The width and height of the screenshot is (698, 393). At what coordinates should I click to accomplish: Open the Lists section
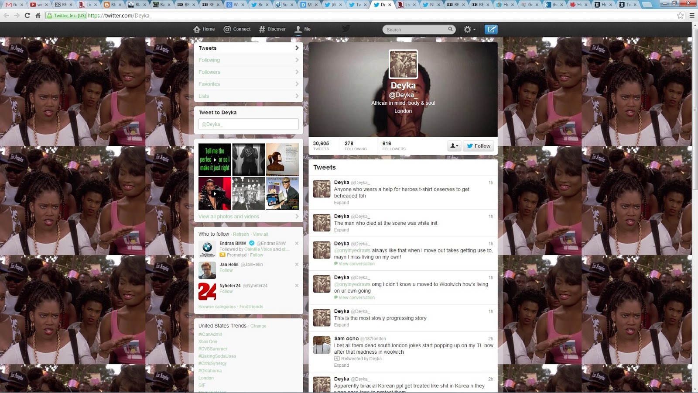[249, 96]
